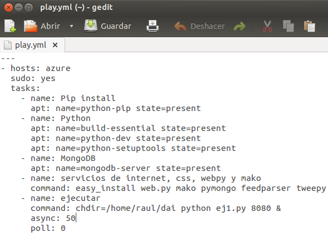The width and height of the screenshot is (328, 242).
Task: Place the cursor after 'hosts: azure'
Action: (71, 68)
